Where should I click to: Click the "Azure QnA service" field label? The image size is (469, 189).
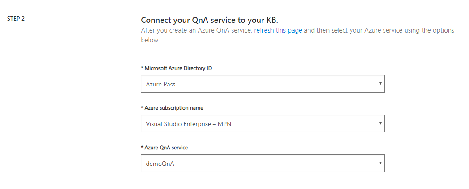click(166, 148)
